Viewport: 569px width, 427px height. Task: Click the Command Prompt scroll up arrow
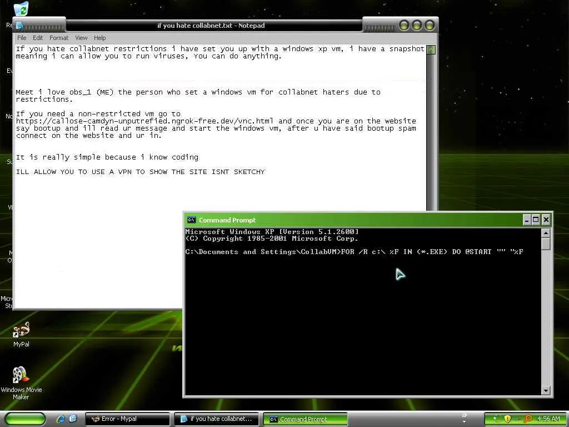546,233
